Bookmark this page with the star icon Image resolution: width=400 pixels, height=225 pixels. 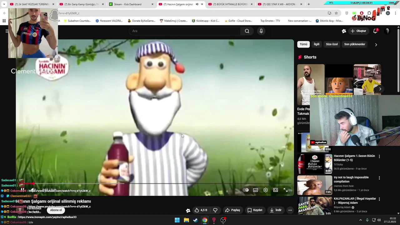click(x=336, y=13)
